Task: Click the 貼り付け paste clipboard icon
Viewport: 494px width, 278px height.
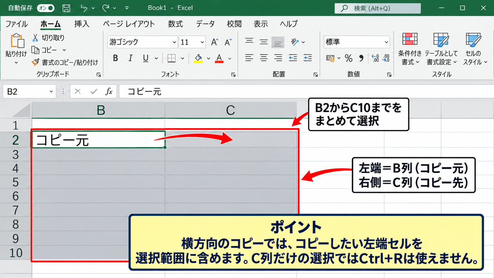Action: [x=17, y=40]
